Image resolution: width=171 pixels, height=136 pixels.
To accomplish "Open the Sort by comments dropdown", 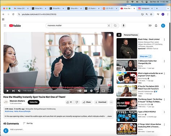I will click(28, 123).
